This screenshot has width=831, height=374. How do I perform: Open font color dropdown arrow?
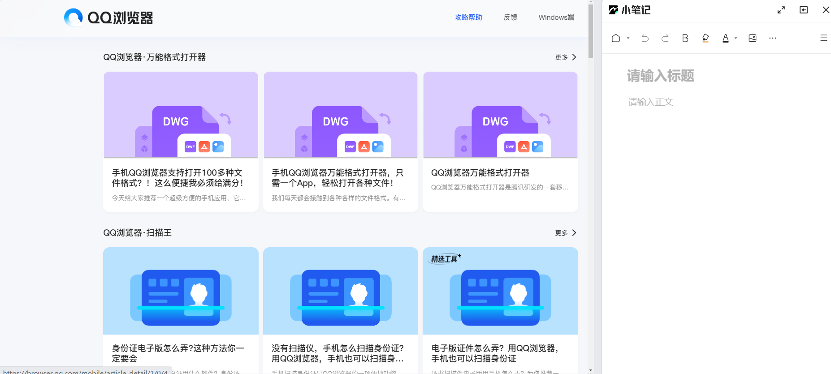[x=736, y=38]
